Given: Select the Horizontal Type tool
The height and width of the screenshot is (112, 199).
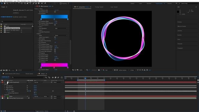Looking at the screenshot, I should 30,3.
